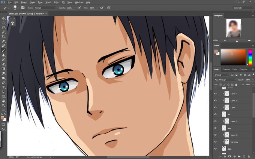Toggle visibility of the hair copy layer
Image resolution: width=255 pixels, height=159 pixels.
216,142
